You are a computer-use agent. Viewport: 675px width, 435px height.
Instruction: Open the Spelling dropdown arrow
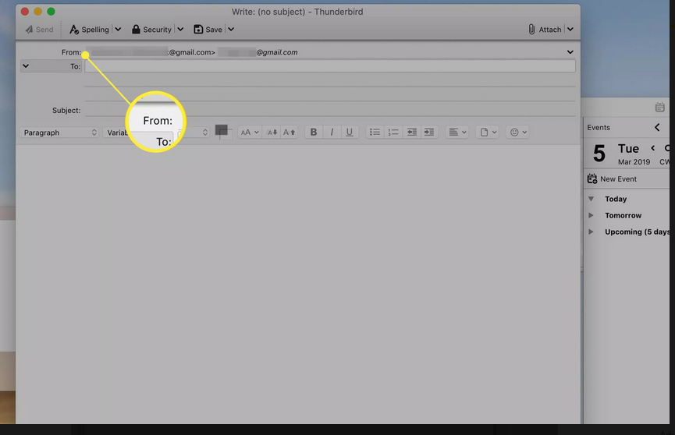click(x=118, y=30)
